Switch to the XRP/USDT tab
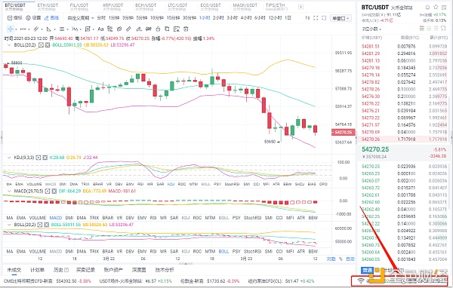 (x=112, y=7)
